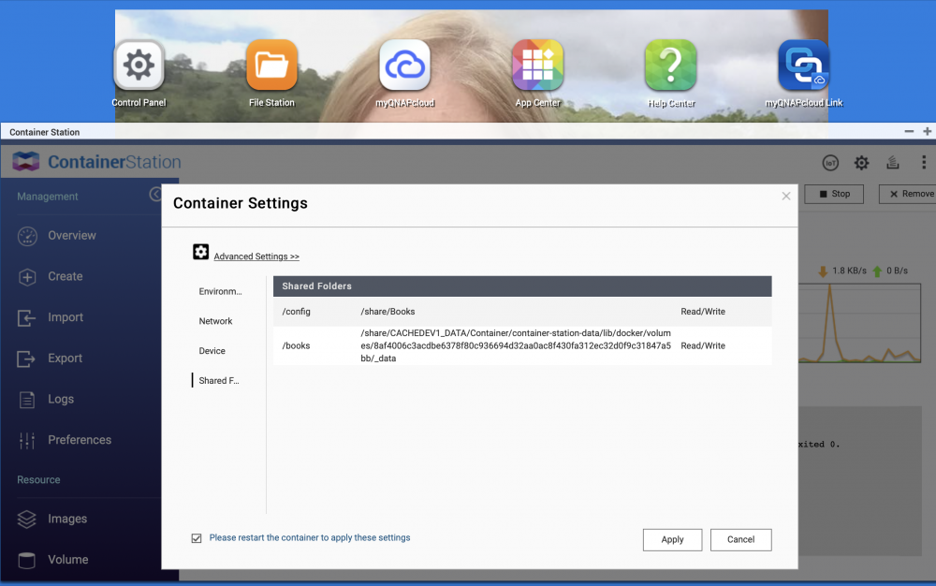Select the /config shared folder row
936x586 pixels.
pos(522,312)
